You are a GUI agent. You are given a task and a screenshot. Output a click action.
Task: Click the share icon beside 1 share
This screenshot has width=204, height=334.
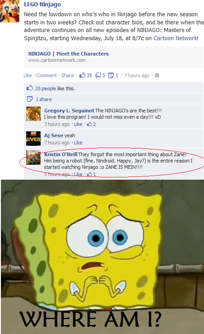pyautogui.click(x=30, y=99)
